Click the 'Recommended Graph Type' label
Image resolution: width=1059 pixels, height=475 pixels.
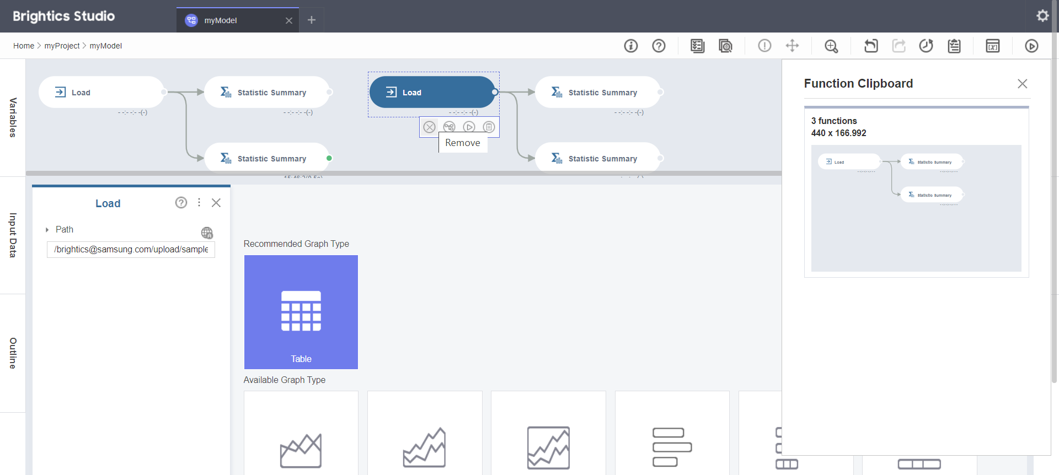point(296,244)
